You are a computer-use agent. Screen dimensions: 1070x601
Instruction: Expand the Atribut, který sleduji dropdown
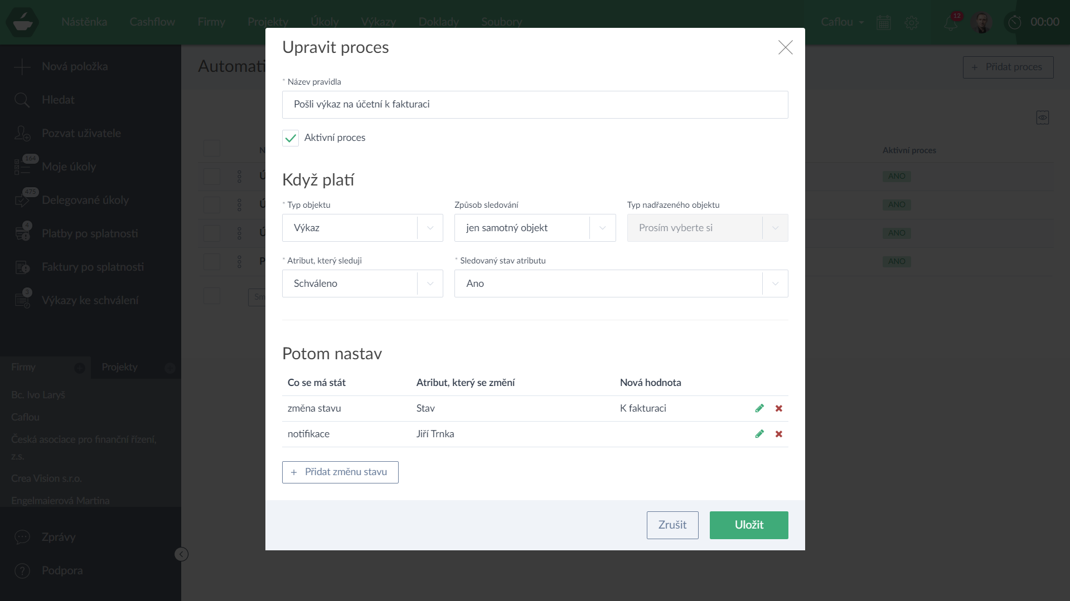(362, 284)
